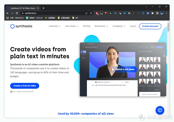The width and height of the screenshot is (174, 122).
Task: Expand the Resources dropdown
Action: (101, 26)
